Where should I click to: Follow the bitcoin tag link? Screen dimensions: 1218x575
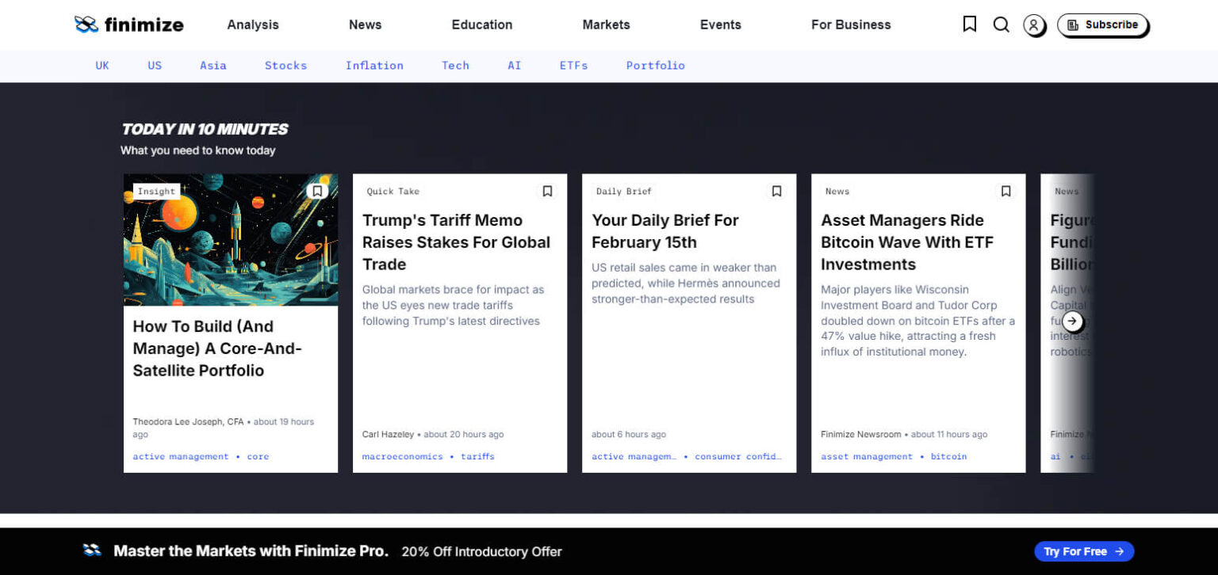[x=948, y=456]
